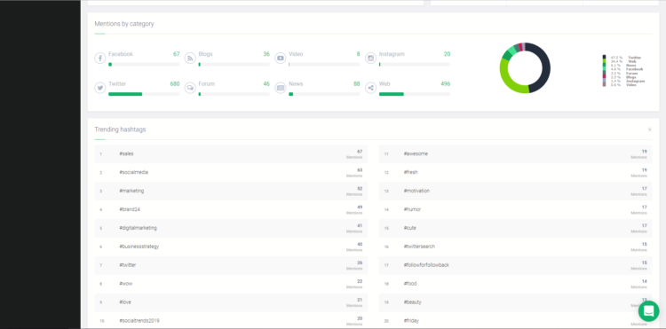This screenshot has height=329, width=666.
Task: Click the Instagram category label
Action: [392, 54]
